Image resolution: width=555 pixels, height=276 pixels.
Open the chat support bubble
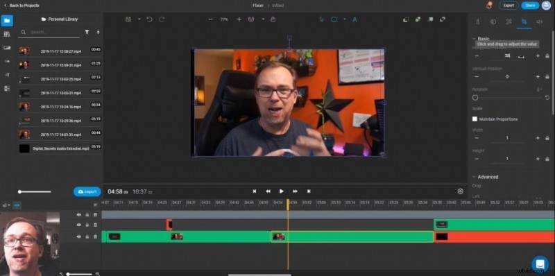point(540,264)
